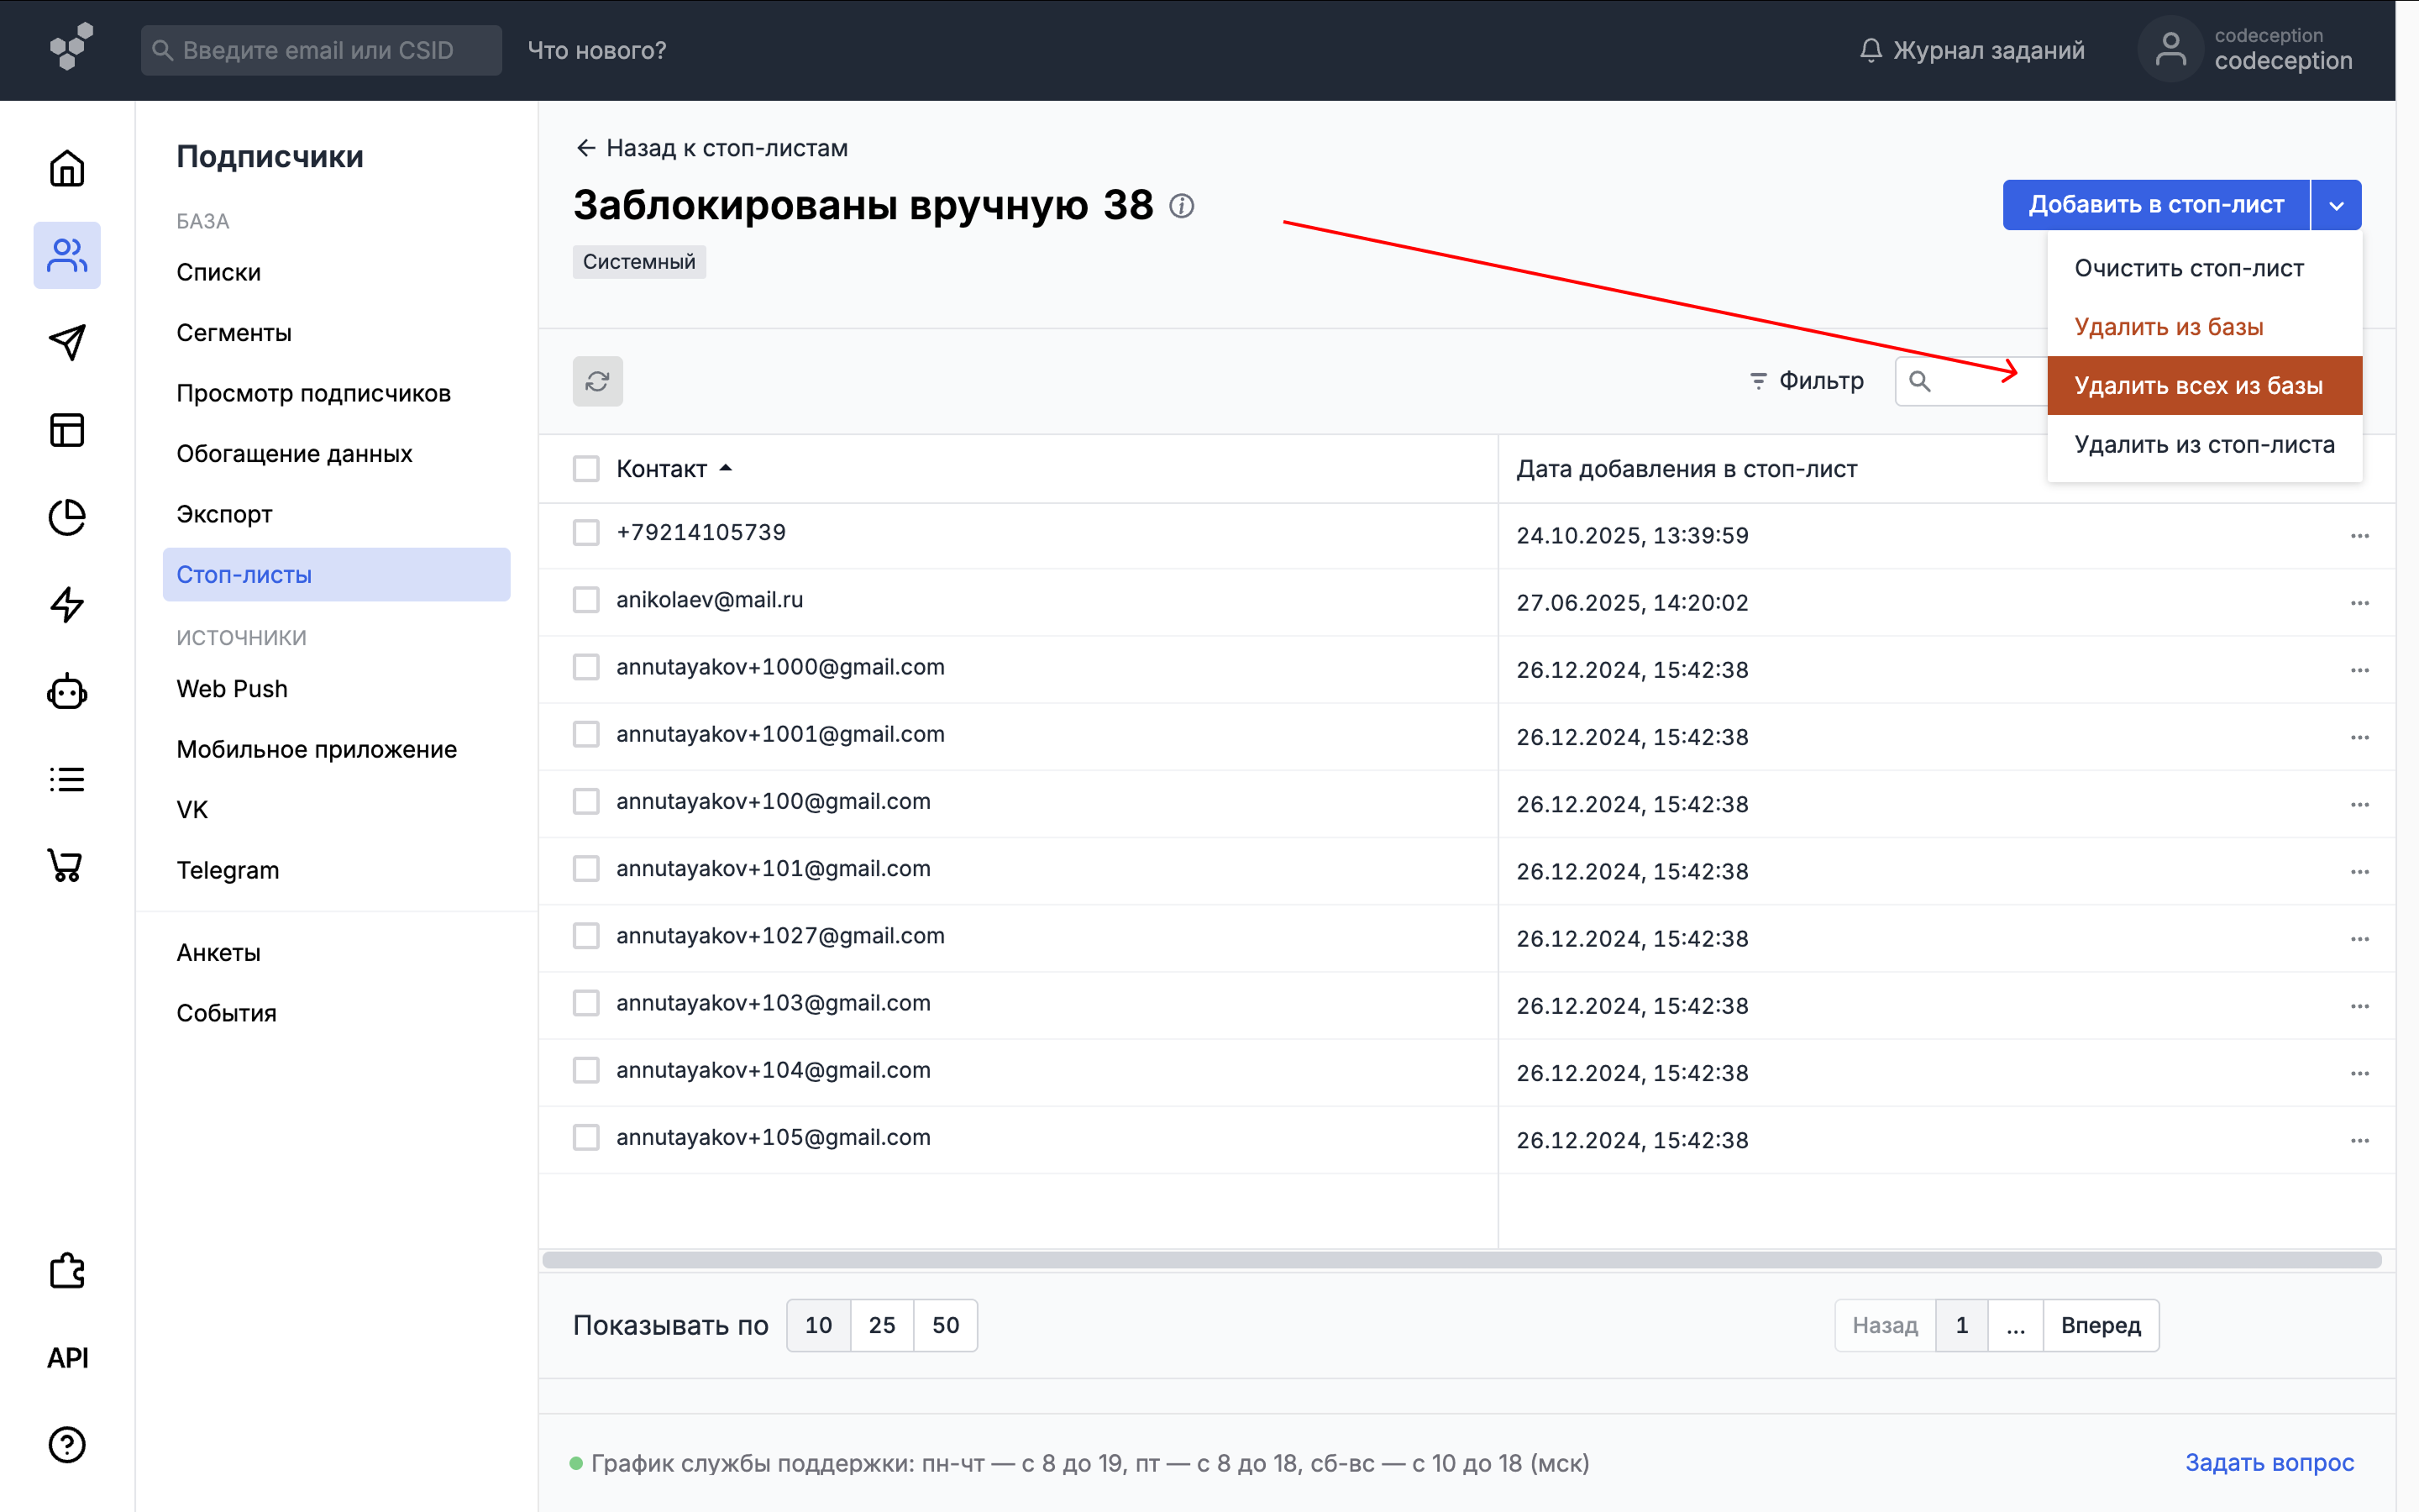Select all contacts via header checkbox
The height and width of the screenshot is (1512, 2419).
pyautogui.click(x=585, y=467)
